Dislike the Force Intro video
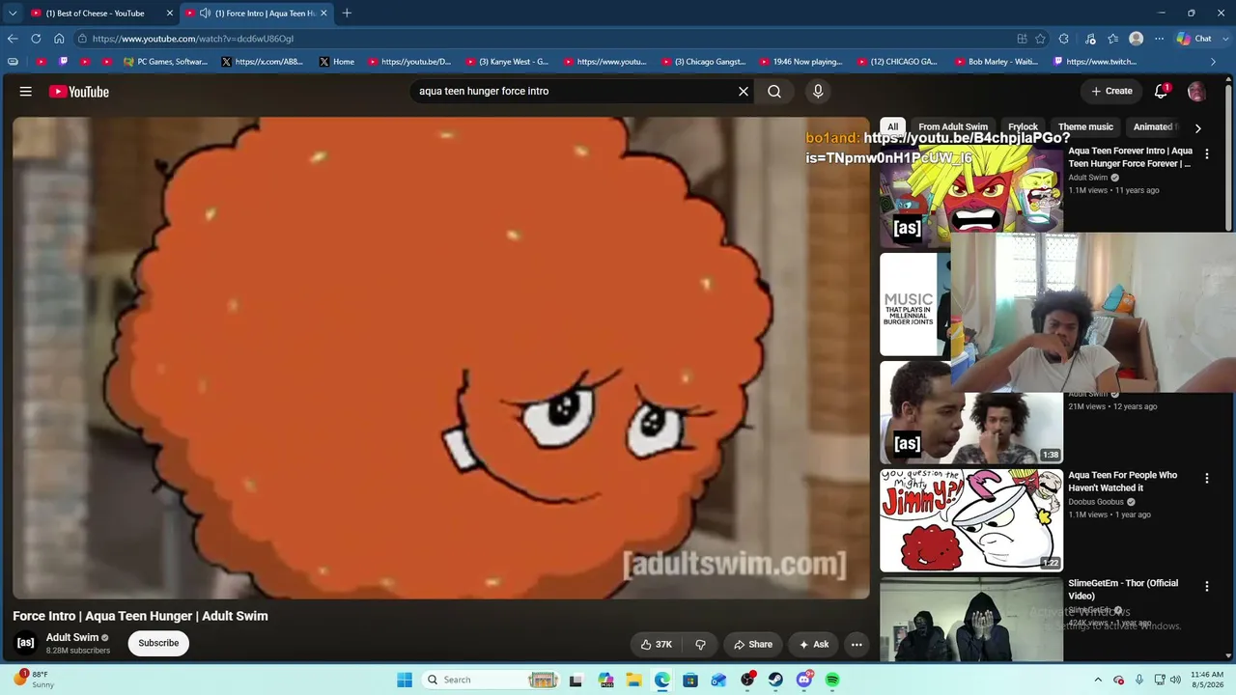The image size is (1236, 695). pos(700,644)
